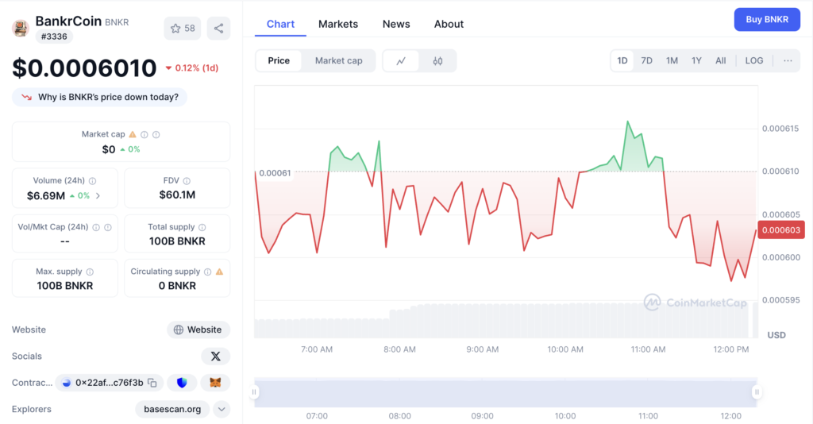Select the Market cap chart toggle
Viewport: 813px width, 424px height.
point(338,60)
